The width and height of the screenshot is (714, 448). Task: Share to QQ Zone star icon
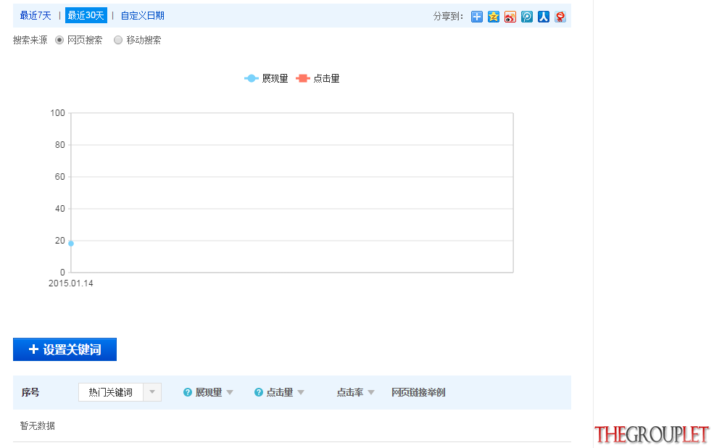click(x=493, y=17)
